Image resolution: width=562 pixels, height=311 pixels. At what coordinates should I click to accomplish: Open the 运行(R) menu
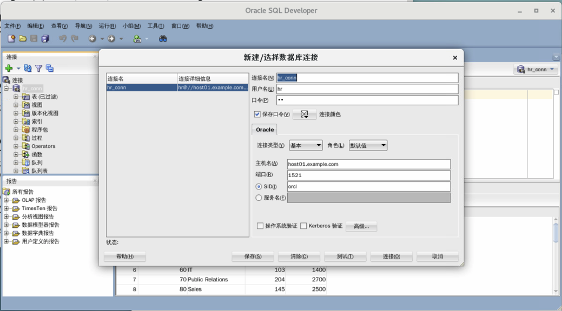click(107, 26)
